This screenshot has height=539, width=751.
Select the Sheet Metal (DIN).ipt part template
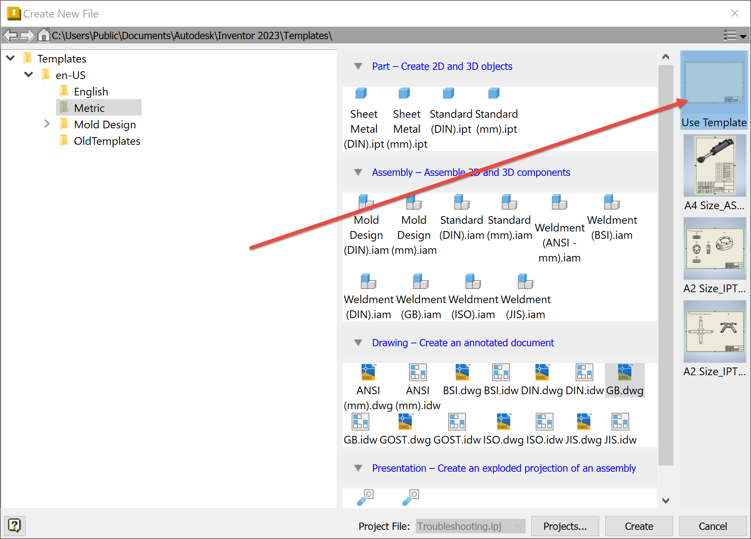point(361,94)
